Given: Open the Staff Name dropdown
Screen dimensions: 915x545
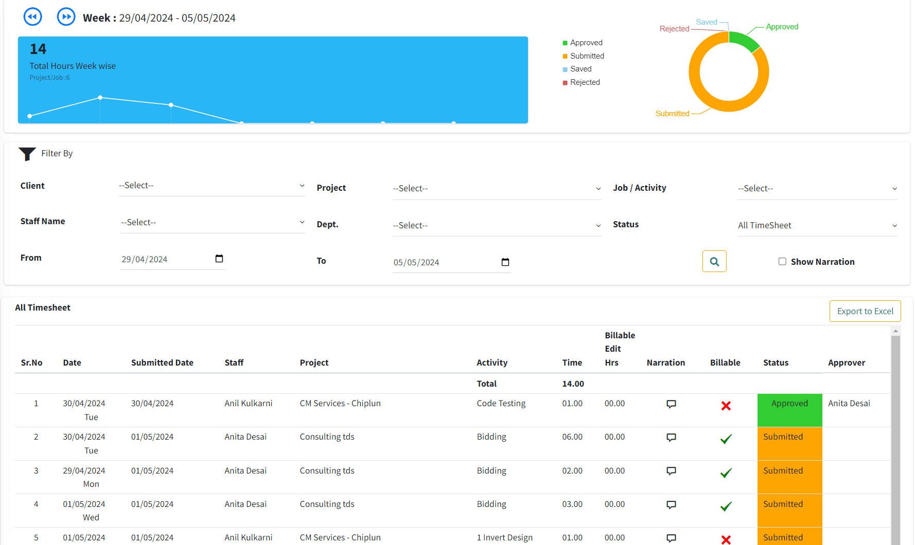Looking at the screenshot, I should 213,223.
